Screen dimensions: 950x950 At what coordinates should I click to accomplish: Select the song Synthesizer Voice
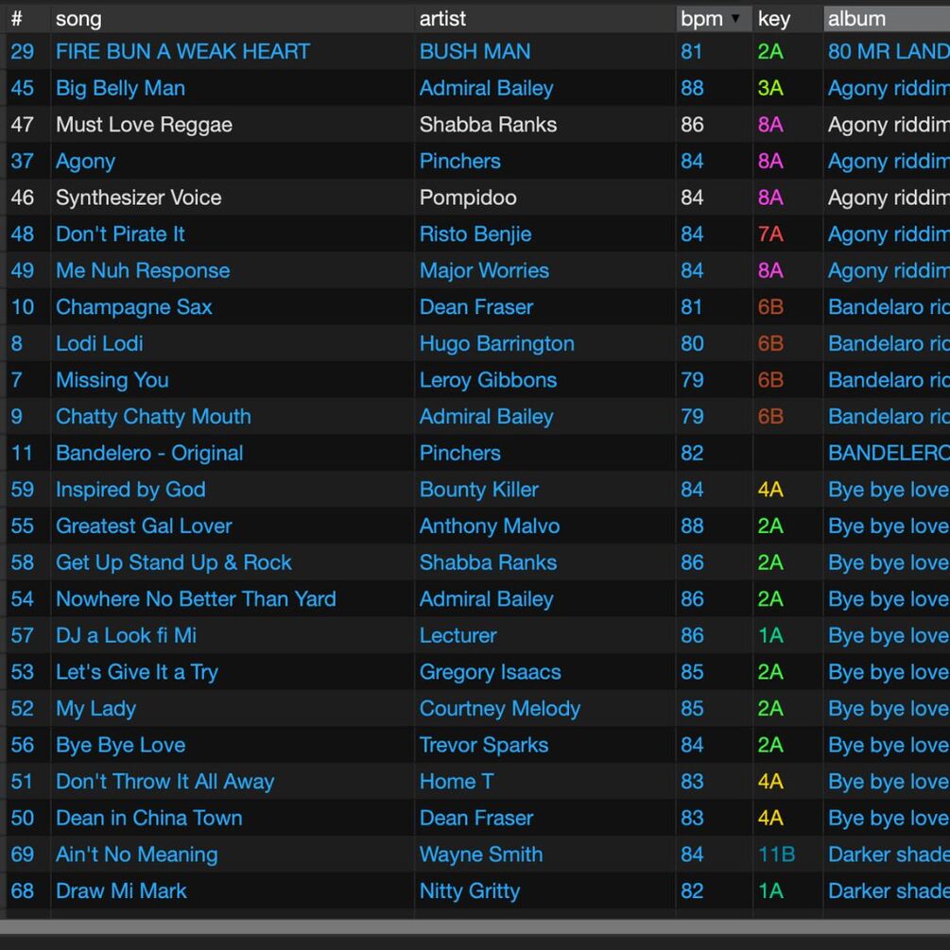(139, 198)
